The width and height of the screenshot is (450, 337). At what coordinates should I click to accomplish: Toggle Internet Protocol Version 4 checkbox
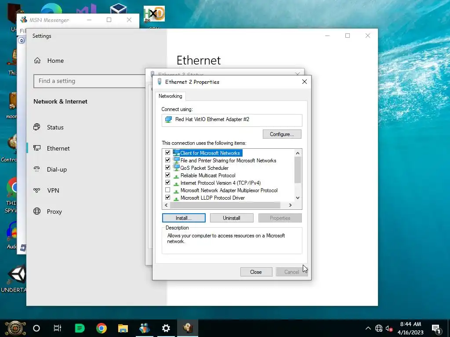pyautogui.click(x=167, y=183)
